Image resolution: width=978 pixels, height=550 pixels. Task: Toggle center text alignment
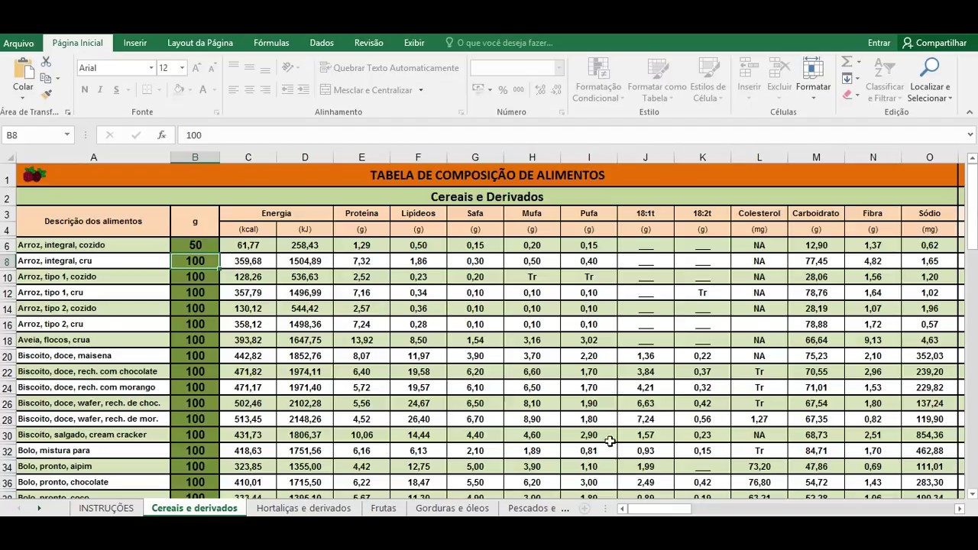pyautogui.click(x=249, y=90)
